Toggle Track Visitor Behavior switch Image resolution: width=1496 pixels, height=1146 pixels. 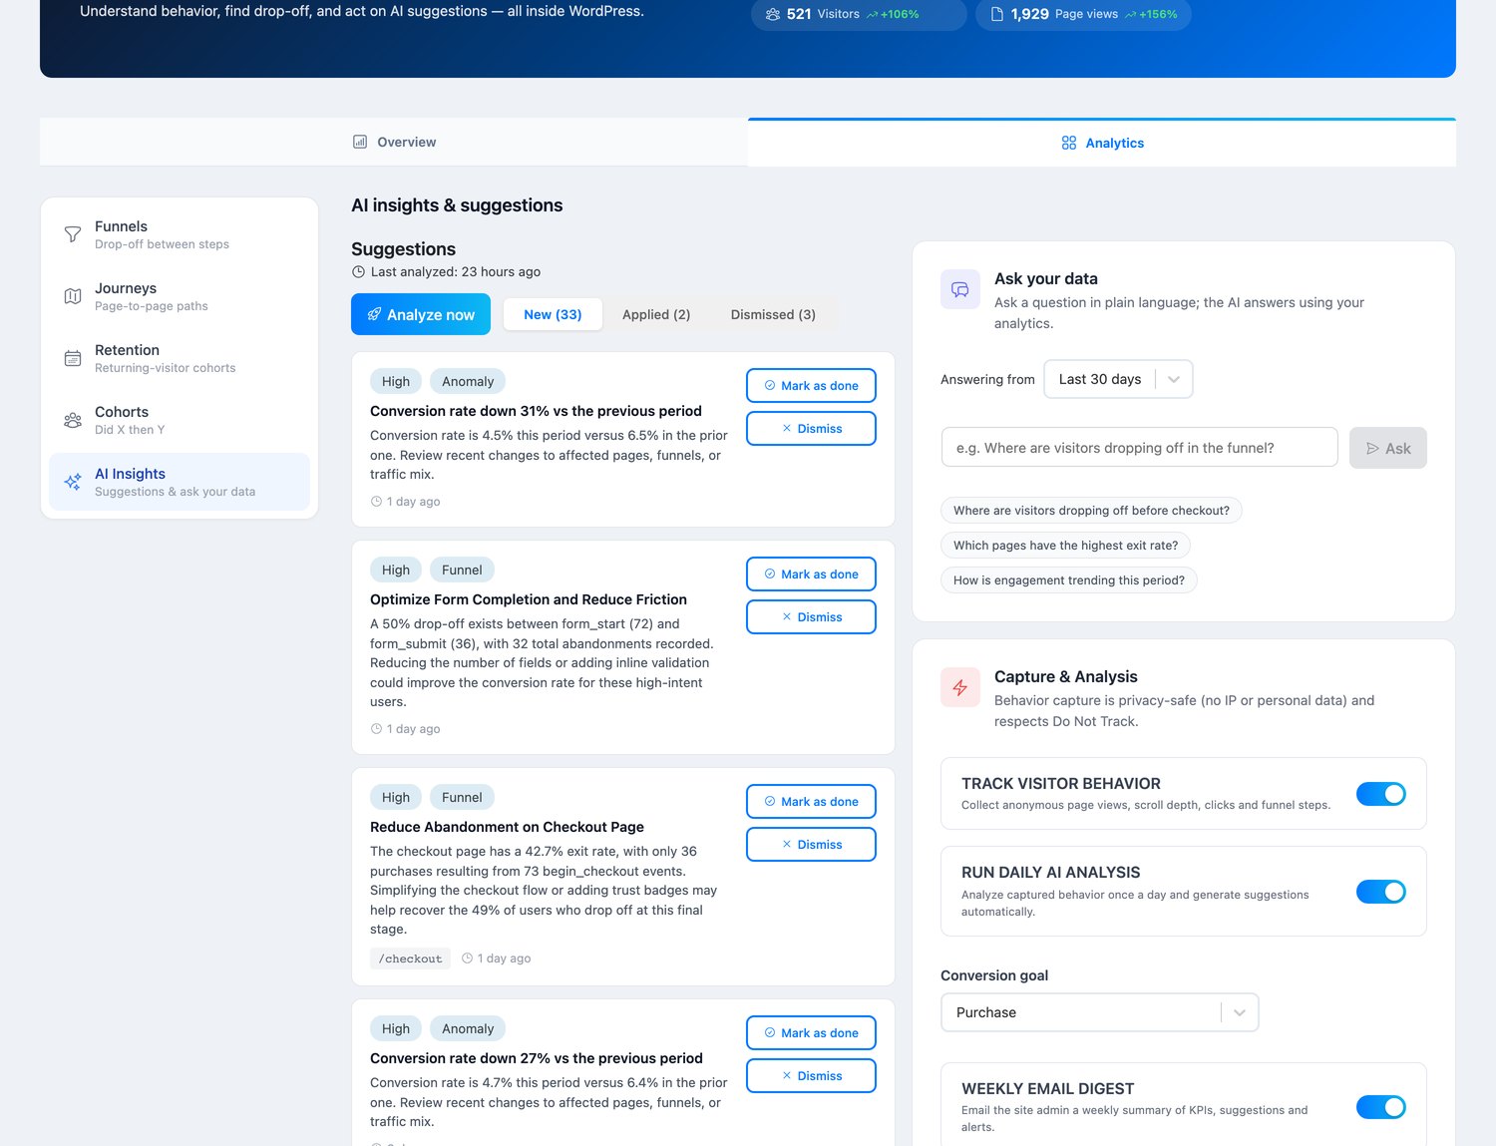point(1381,794)
